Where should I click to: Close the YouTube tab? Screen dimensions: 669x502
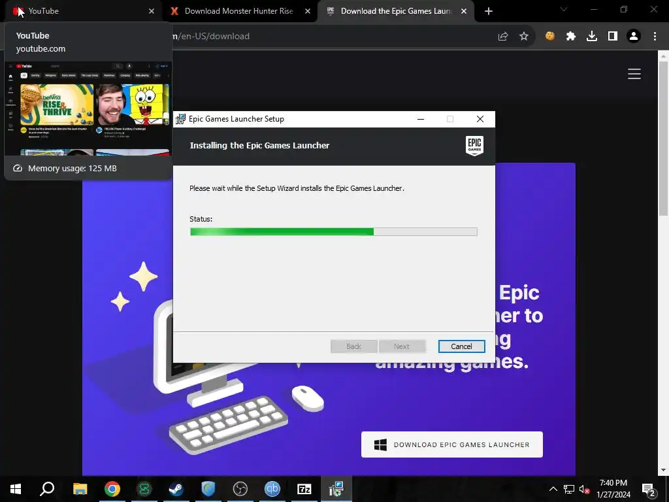pos(152,11)
